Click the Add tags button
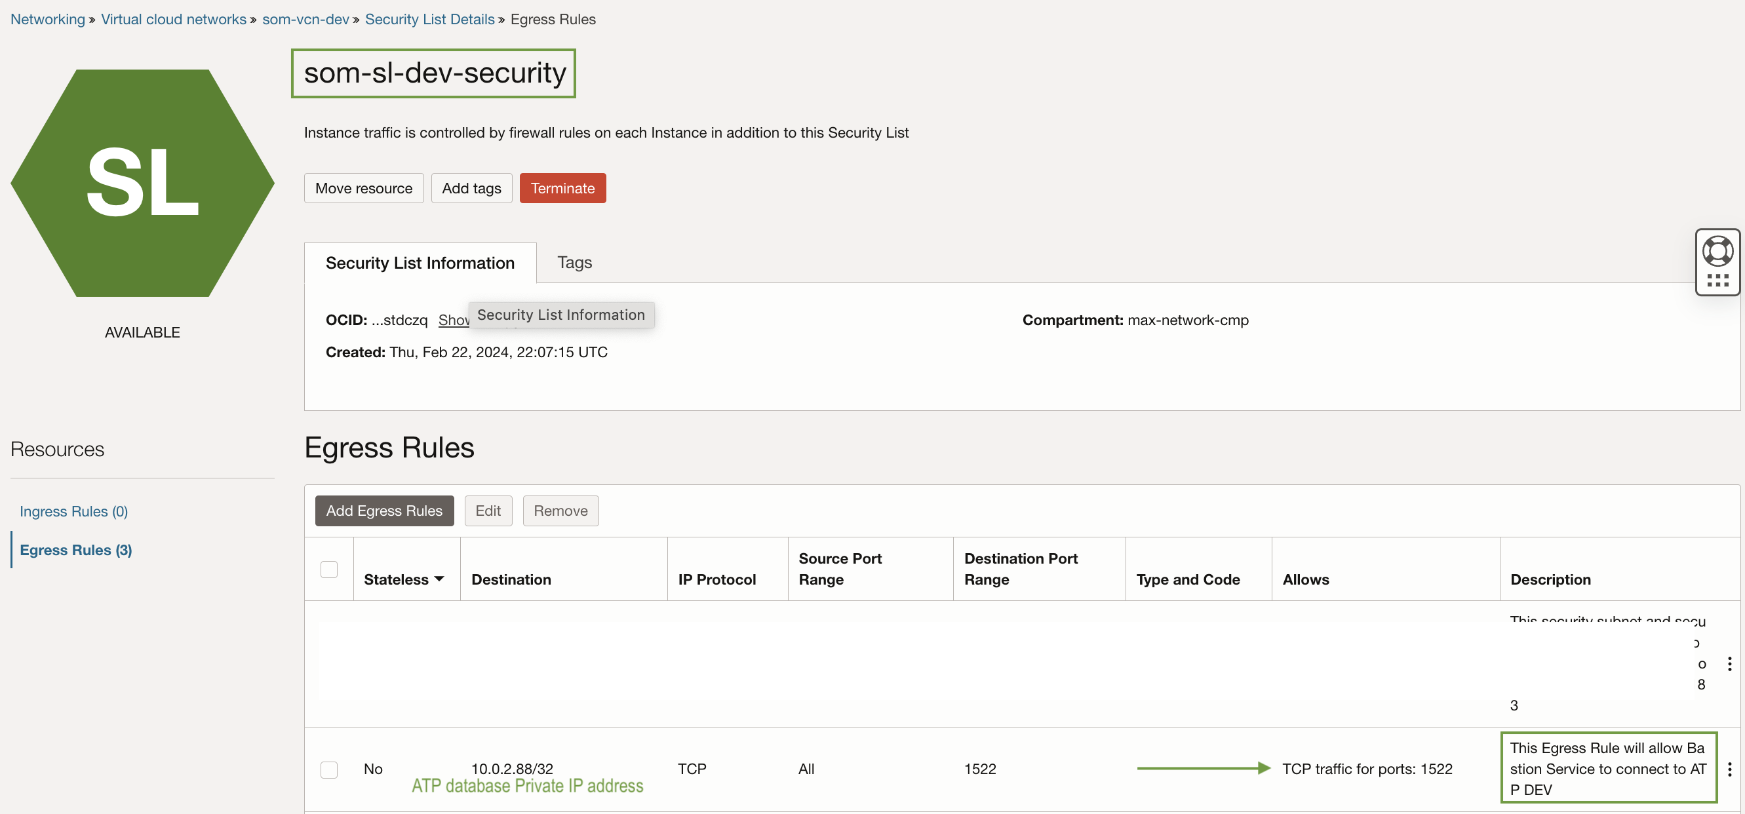This screenshot has width=1745, height=814. click(471, 188)
